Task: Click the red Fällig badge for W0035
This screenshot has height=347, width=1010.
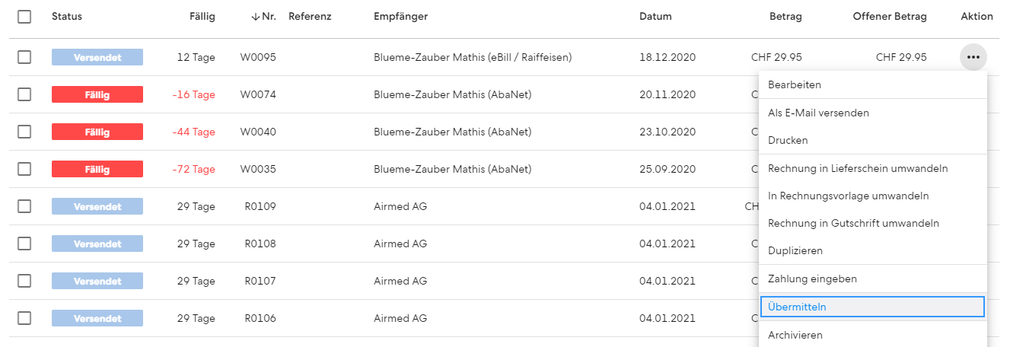Action: pos(97,169)
